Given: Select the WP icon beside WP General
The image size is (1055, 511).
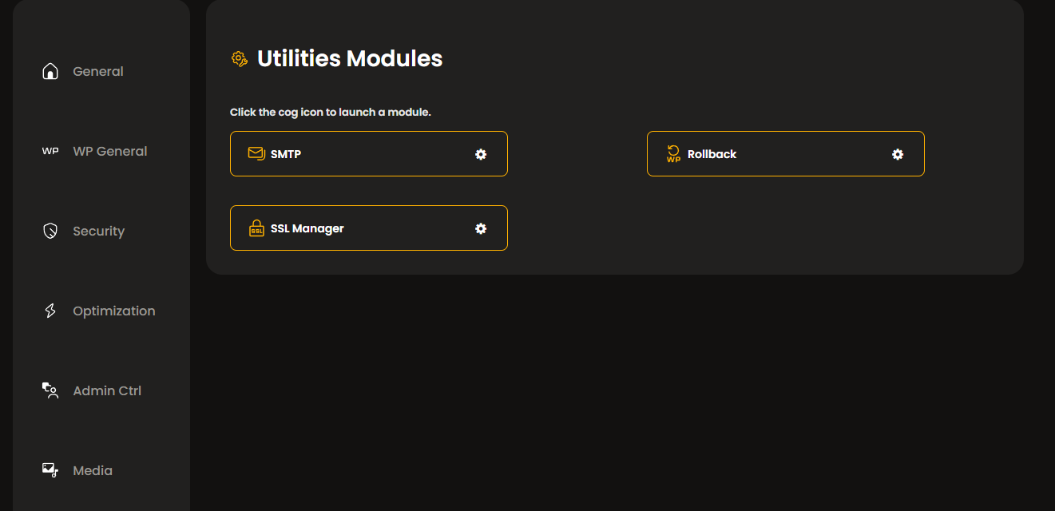Looking at the screenshot, I should pyautogui.click(x=50, y=150).
